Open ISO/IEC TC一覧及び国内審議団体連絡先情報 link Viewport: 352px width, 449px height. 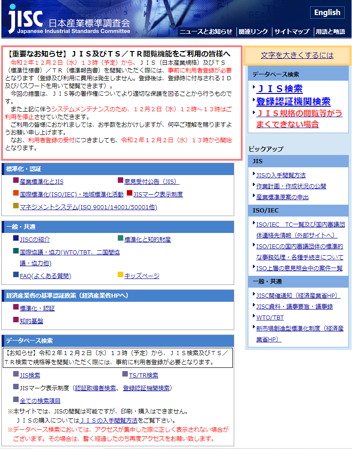300,230
